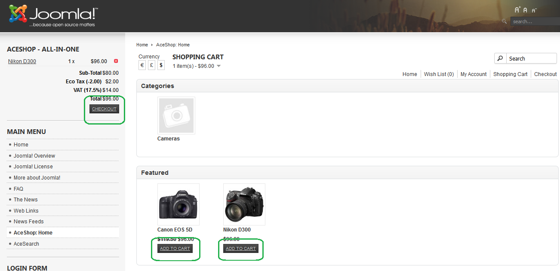Go to My Account
The image size is (560, 271).
474,74
